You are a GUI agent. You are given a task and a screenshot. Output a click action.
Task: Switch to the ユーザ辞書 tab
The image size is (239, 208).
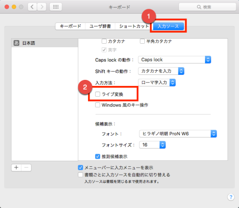[x=100, y=26]
